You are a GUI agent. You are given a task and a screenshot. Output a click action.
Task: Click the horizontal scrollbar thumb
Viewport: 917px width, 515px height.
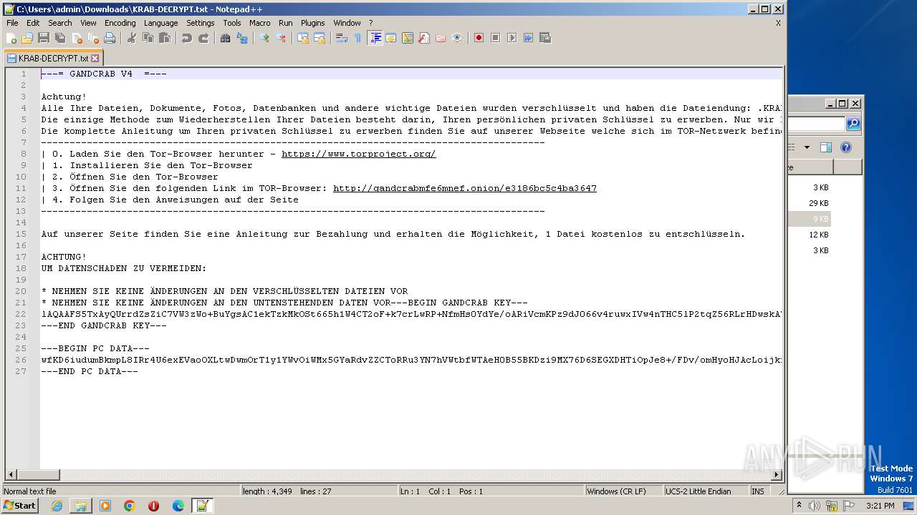[x=39, y=474]
